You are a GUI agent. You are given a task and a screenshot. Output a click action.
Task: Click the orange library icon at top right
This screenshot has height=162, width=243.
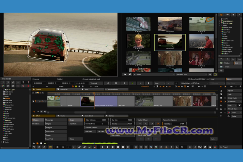coord(221,15)
